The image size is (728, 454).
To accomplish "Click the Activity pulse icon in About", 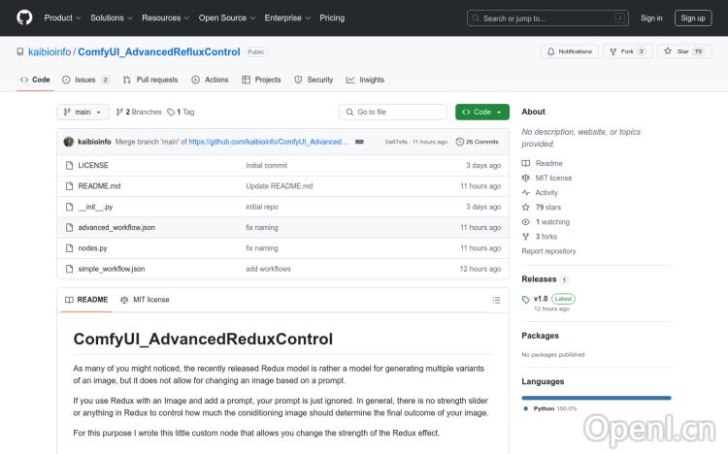I will [527, 193].
